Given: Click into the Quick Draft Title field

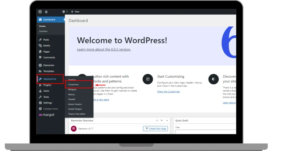Looking at the screenshot, I should tap(205, 133).
